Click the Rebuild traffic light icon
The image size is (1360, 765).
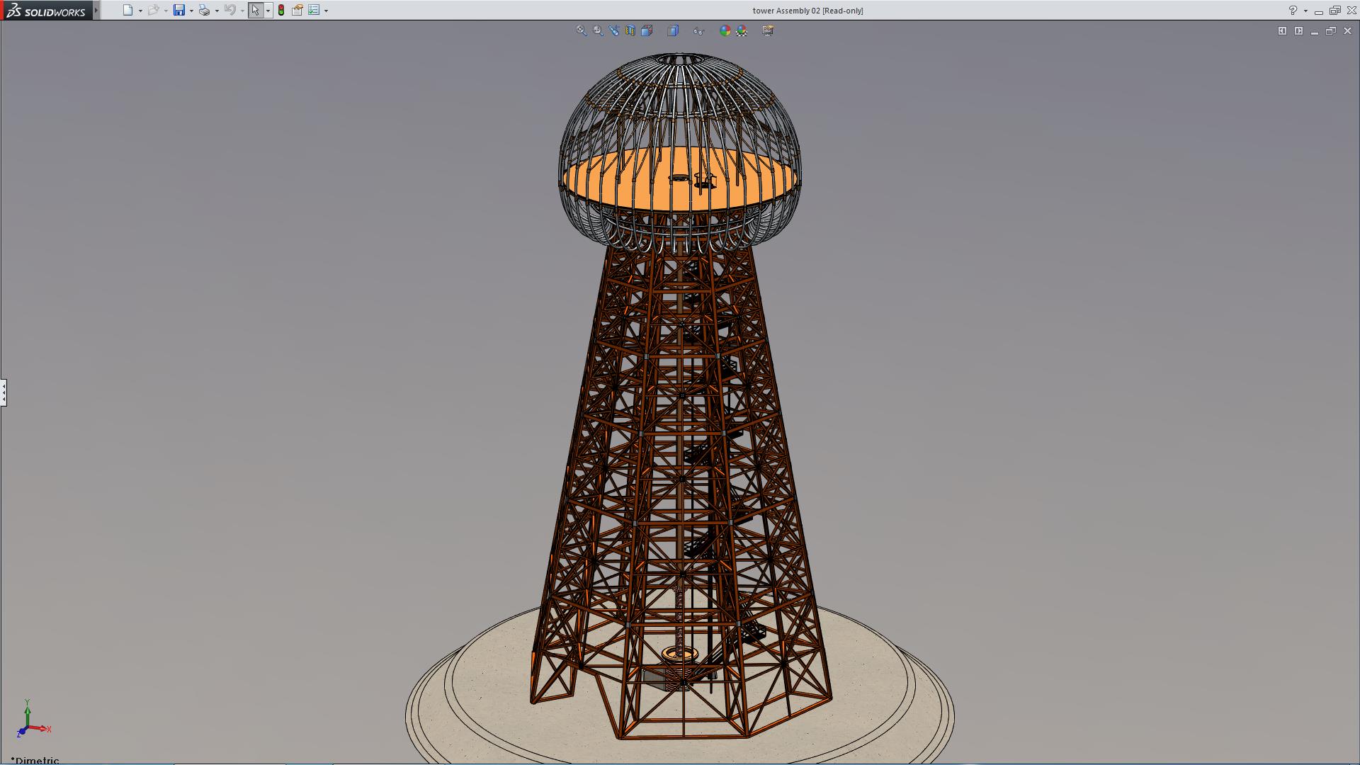[x=281, y=10]
